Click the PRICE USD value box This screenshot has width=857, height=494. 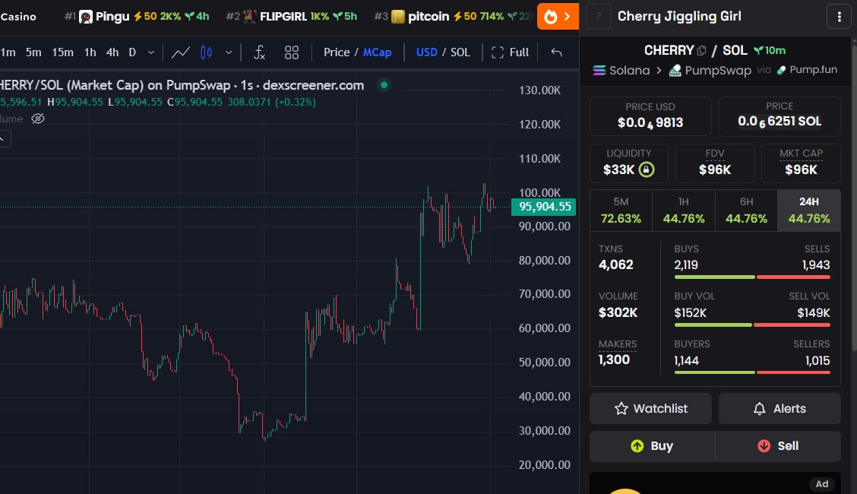coord(650,116)
